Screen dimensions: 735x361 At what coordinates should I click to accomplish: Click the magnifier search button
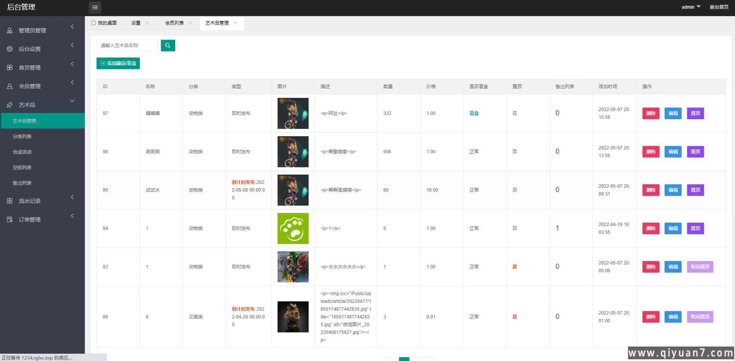click(x=168, y=46)
